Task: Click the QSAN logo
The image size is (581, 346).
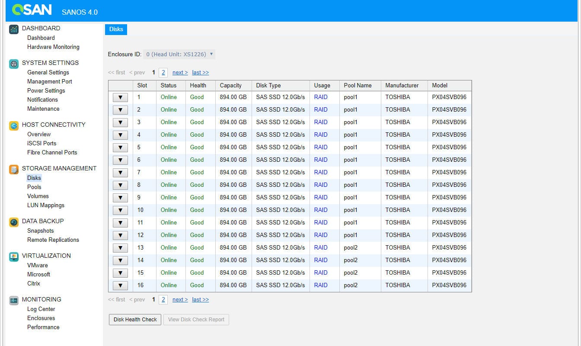Action: [32, 10]
